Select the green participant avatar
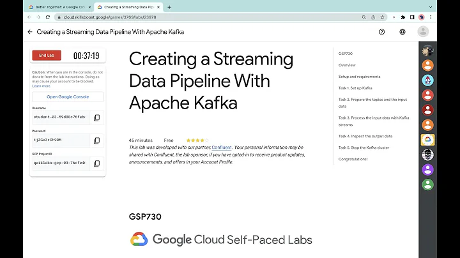Image resolution: width=460 pixels, height=258 pixels. (x=427, y=185)
